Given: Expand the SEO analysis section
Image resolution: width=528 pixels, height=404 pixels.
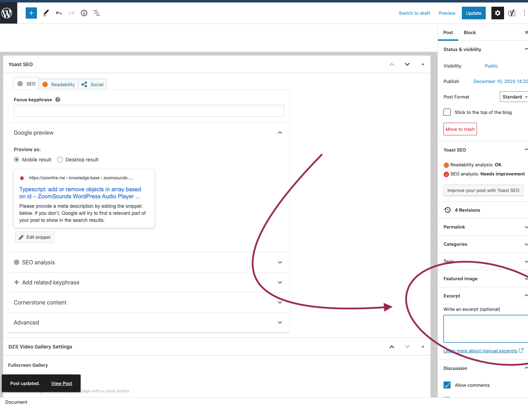Looking at the screenshot, I should tap(149, 262).
